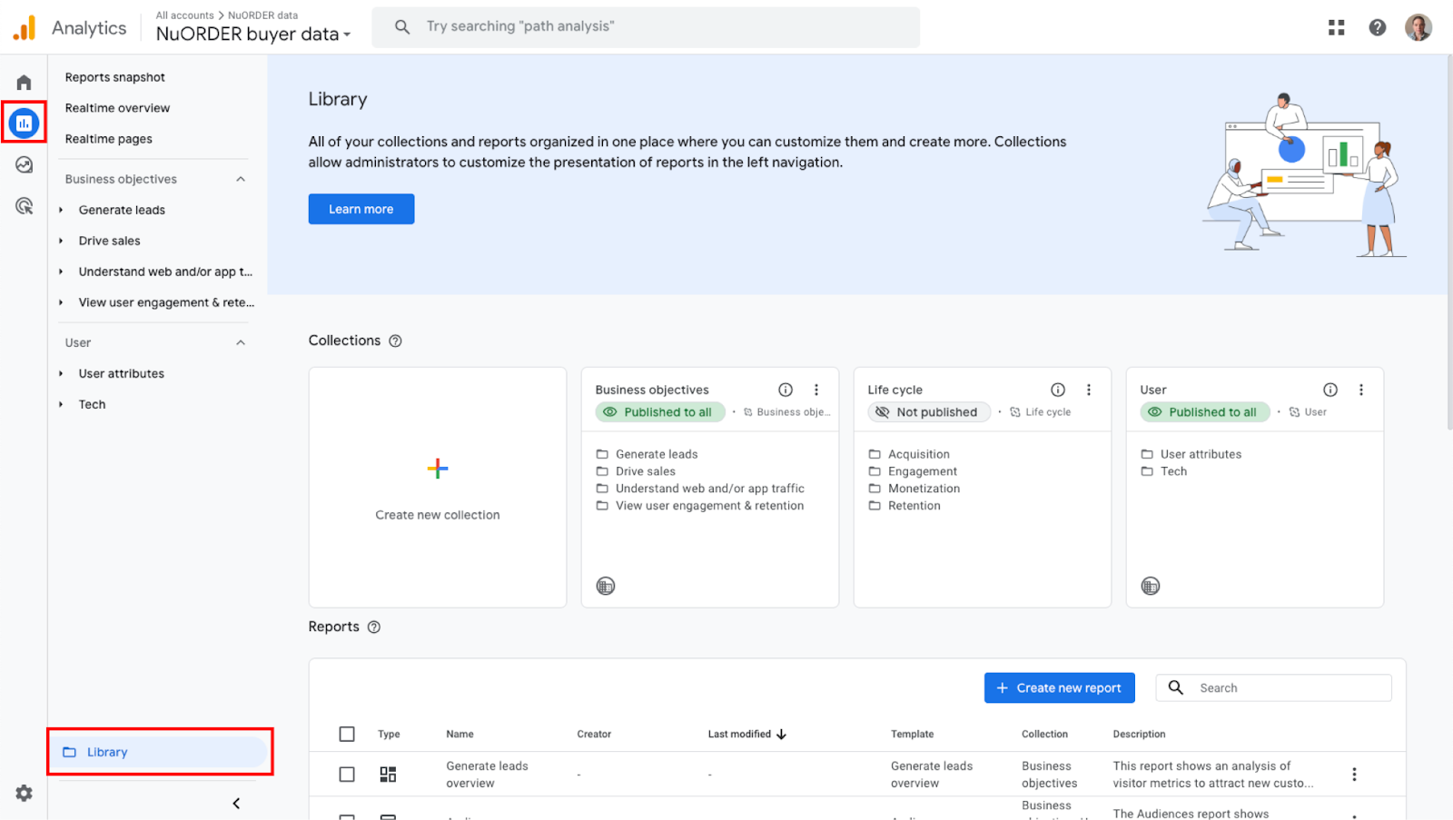This screenshot has height=820, width=1453.
Task: Click the Collections help icon
Action: 395,341
